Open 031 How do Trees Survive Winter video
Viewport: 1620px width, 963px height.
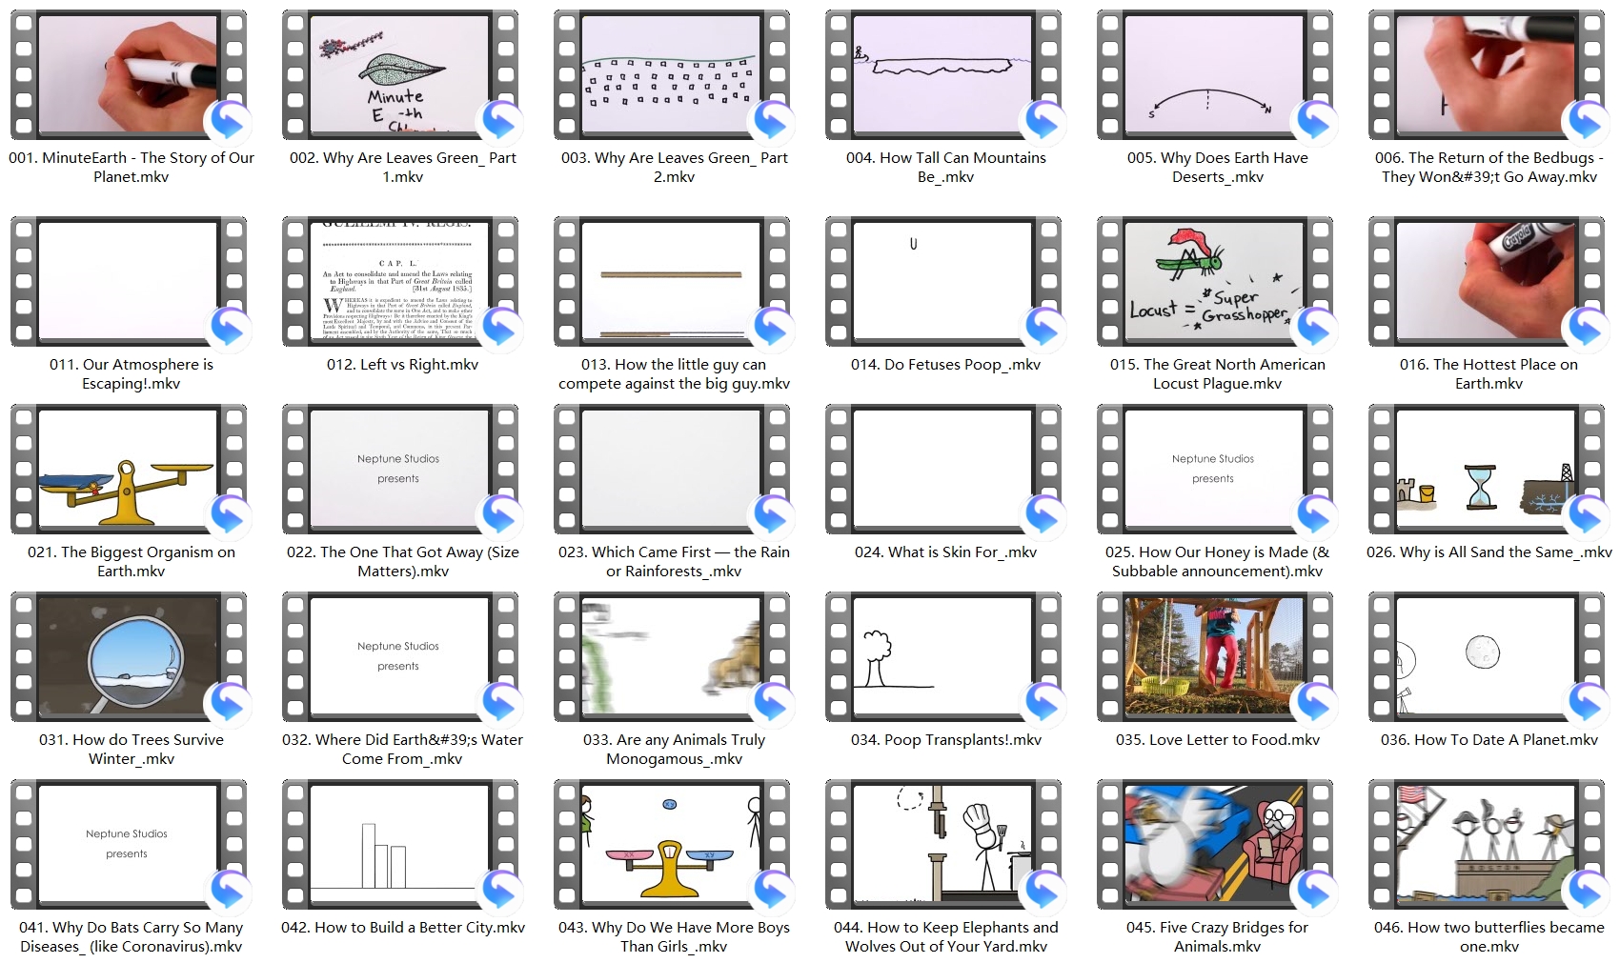point(129,657)
